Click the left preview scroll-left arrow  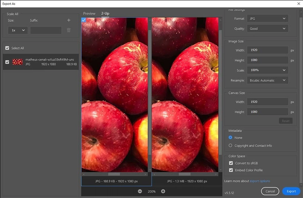pos(84,174)
